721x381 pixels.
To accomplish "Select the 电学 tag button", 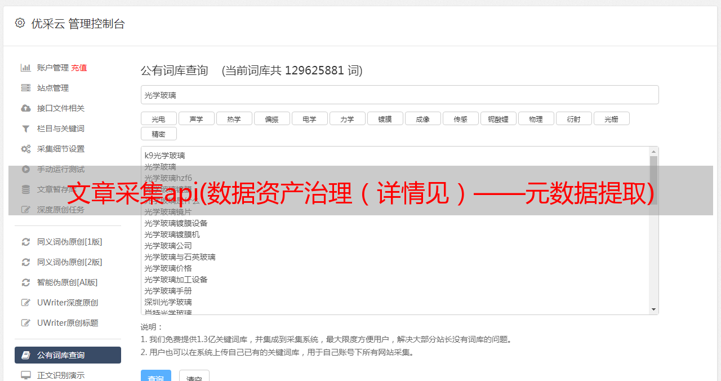I will coord(309,118).
